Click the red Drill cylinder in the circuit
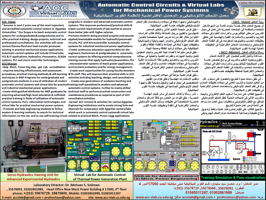 pos(252,153)
